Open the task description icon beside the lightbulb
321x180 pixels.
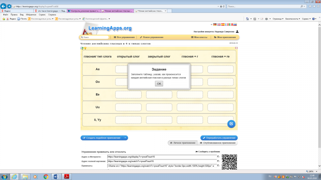(82, 48)
